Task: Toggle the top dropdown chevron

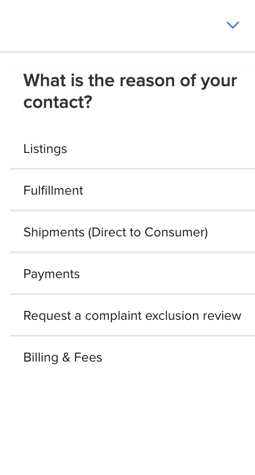Action: (233, 25)
